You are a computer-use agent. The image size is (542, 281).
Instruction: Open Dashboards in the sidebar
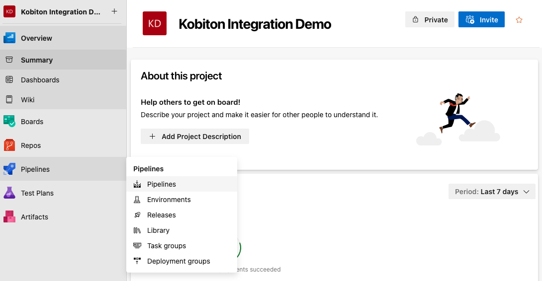click(x=40, y=80)
